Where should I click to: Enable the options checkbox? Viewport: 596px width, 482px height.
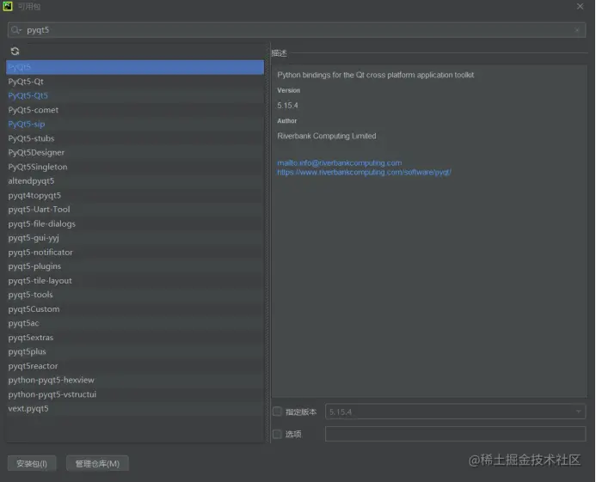(x=278, y=434)
